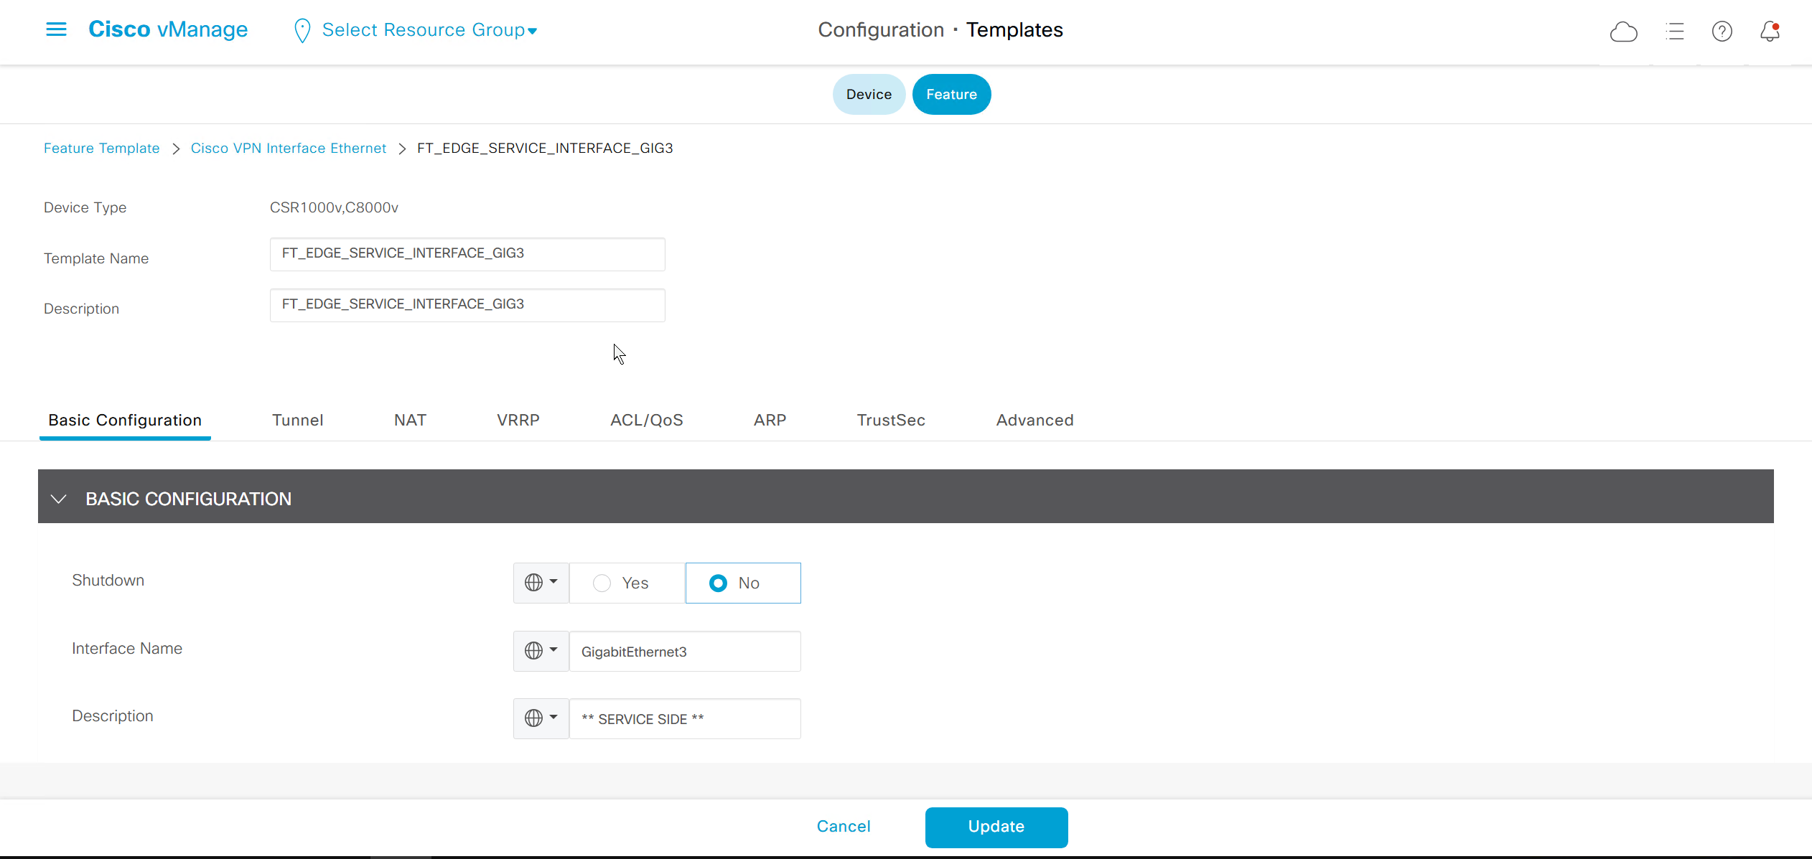
Task: Open the task list icon
Action: (1674, 32)
